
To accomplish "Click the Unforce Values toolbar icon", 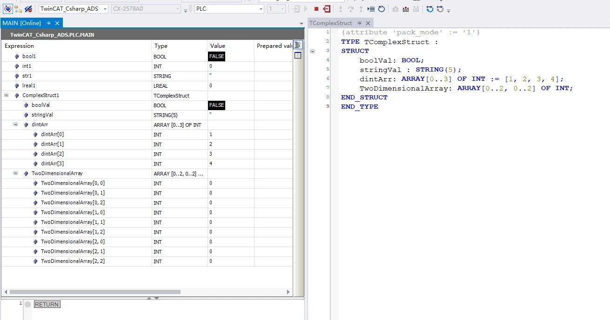I will [416, 9].
